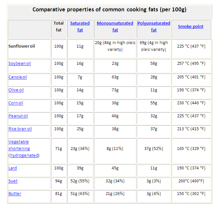Open the Soybean oil link

pyautogui.click(x=19, y=63)
